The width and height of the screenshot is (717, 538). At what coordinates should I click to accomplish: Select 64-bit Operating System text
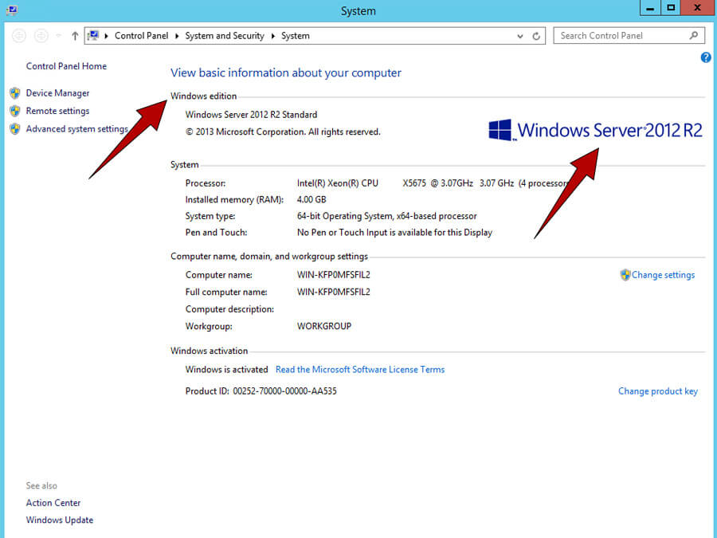coord(386,216)
